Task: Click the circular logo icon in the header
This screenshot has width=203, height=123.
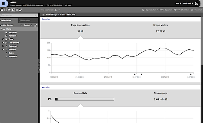Action: [197, 3]
